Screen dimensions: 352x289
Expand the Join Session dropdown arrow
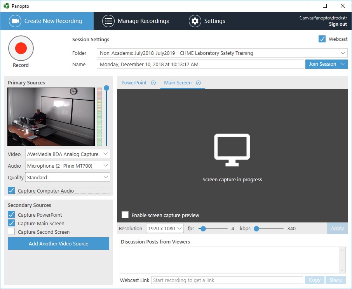(343, 64)
